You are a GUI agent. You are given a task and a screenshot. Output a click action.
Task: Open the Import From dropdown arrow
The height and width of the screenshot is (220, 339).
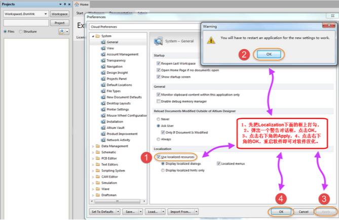(x=196, y=212)
